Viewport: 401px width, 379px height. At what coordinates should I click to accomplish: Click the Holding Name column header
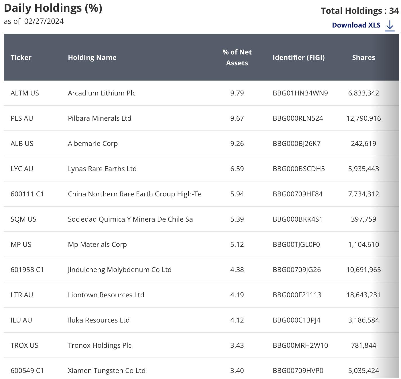tap(92, 57)
